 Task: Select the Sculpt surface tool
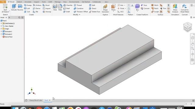(155, 12)
